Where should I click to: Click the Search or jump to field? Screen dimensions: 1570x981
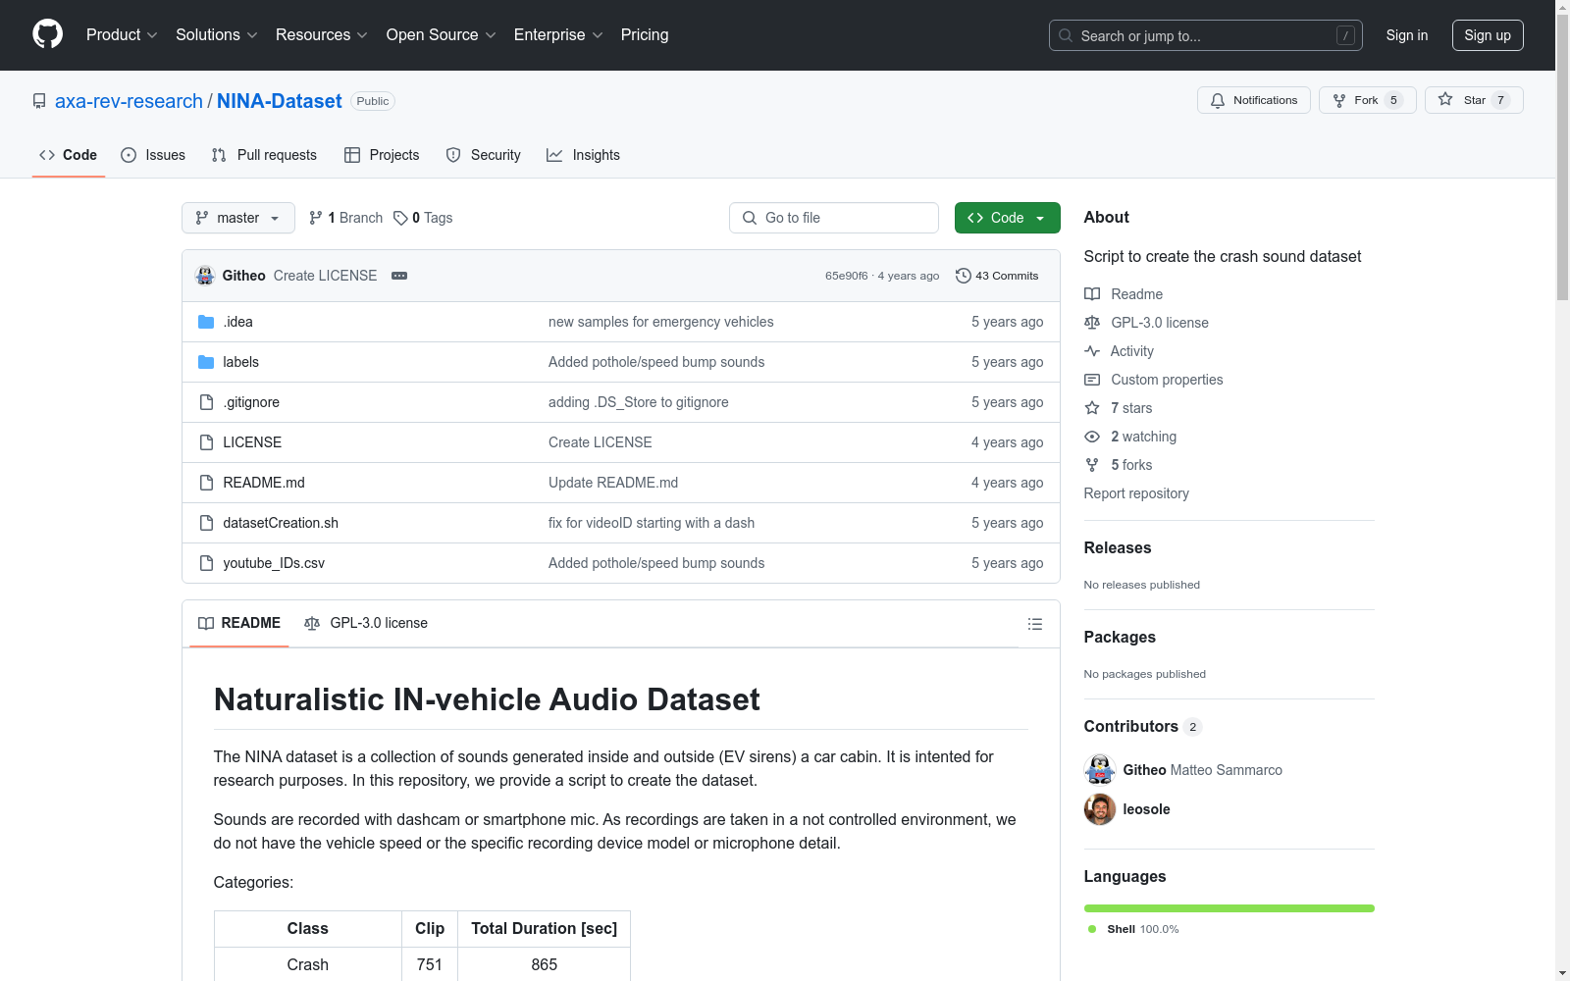(1205, 35)
